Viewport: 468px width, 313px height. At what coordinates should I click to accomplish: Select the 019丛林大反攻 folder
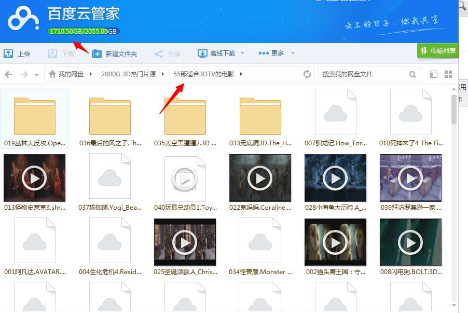35,118
